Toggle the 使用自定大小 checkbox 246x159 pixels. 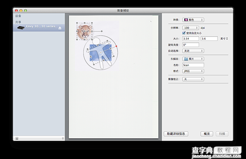coord(184,33)
